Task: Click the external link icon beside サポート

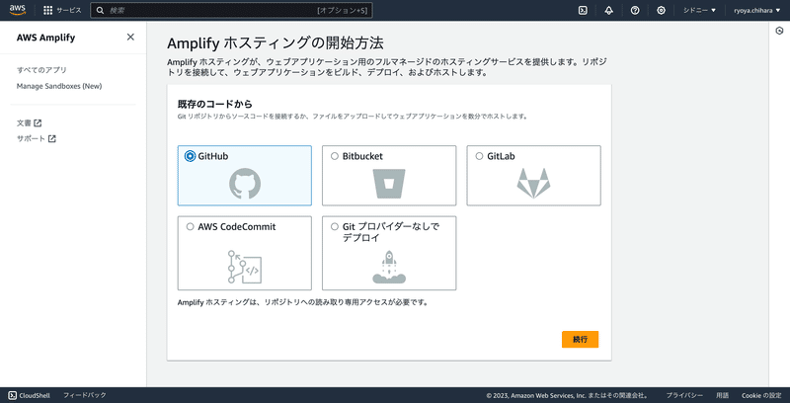Action: (x=52, y=138)
